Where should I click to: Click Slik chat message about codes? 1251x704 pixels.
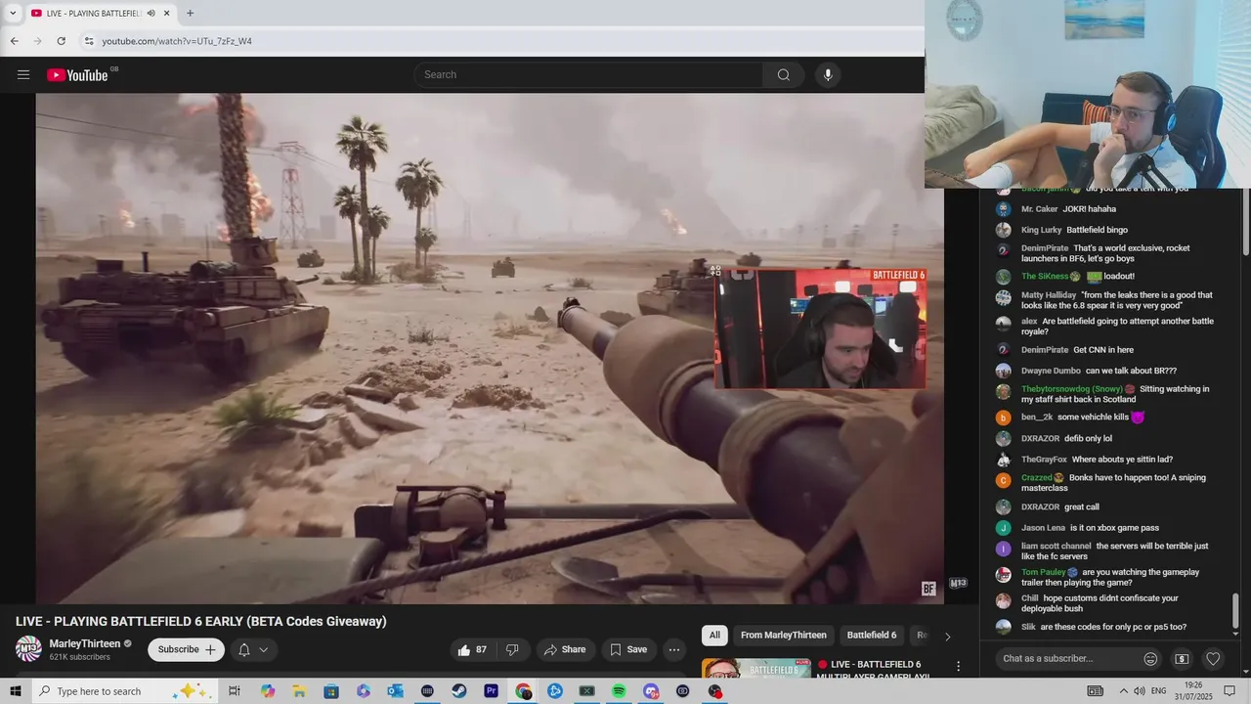pyautogui.click(x=1104, y=627)
